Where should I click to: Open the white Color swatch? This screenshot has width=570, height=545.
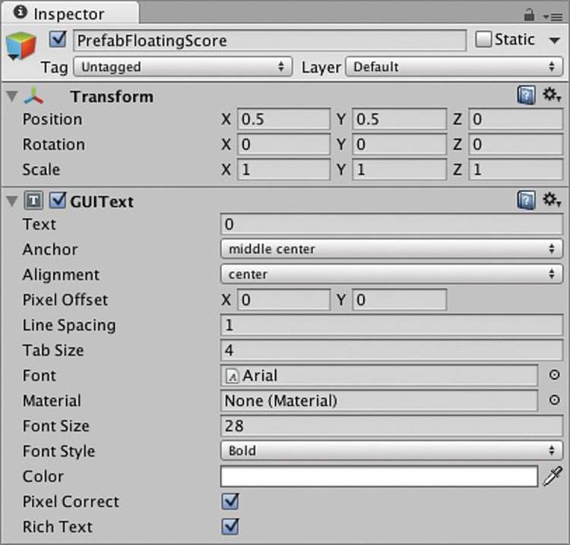pos(378,477)
